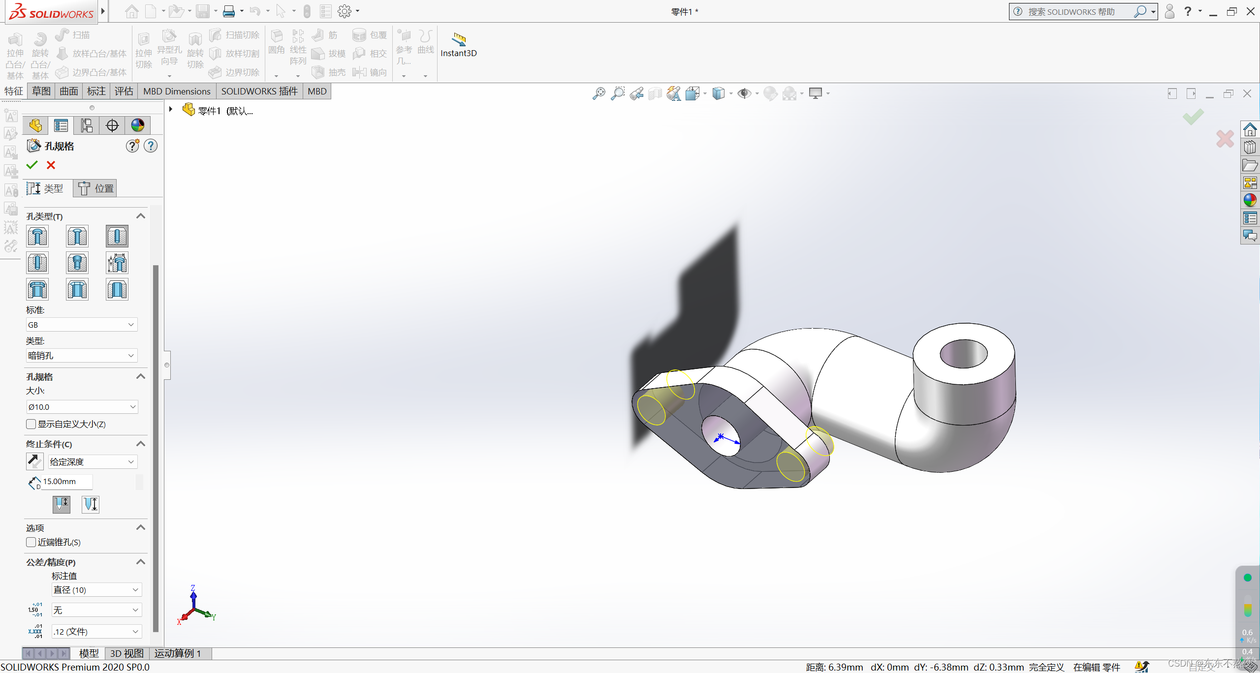
Task: Select the 拉伸凸台/基体 feature tool
Action: [x=15, y=52]
